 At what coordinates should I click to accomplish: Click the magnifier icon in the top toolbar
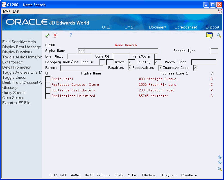219,35
